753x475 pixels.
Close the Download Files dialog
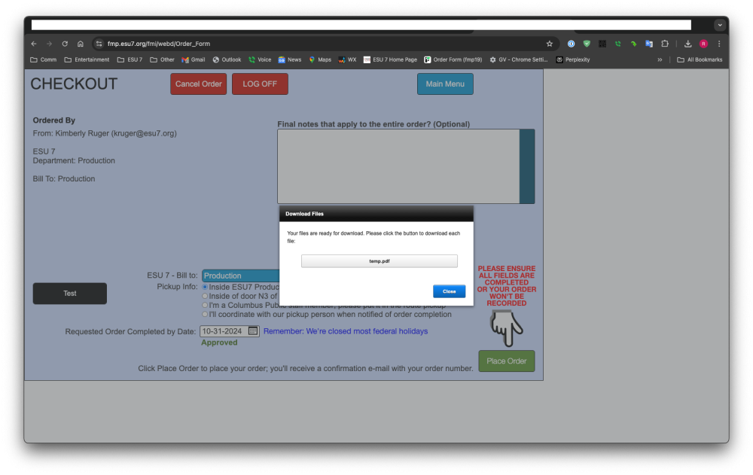[449, 291]
